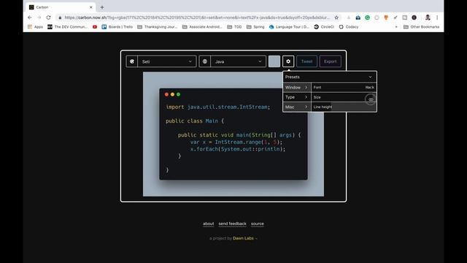Click the site lock icon in address bar
Image resolution: width=467 pixels, height=263 pixels.
pyautogui.click(x=60, y=18)
